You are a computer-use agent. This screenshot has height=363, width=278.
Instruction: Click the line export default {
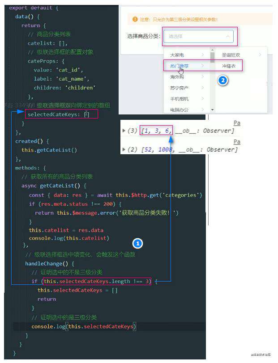pyautogui.click(x=34, y=8)
